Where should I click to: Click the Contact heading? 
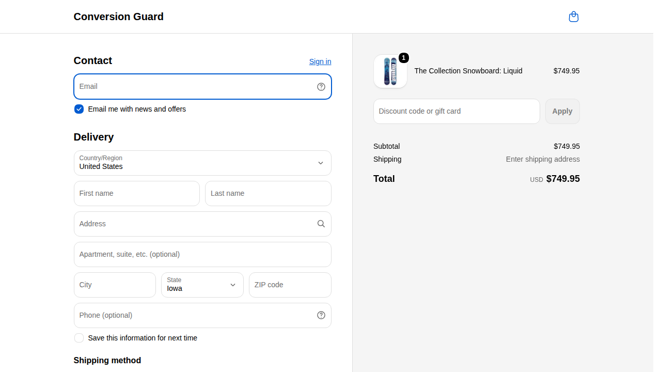pyautogui.click(x=93, y=61)
